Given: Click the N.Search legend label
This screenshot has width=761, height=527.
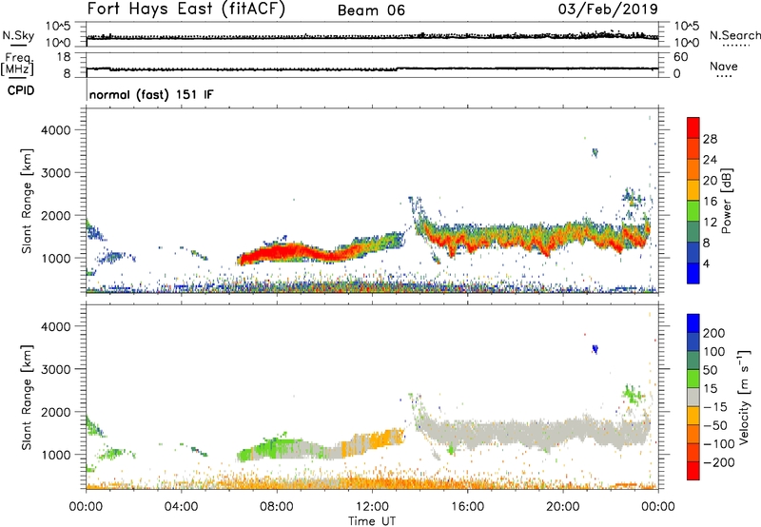Looking at the screenshot, I should 734,35.
